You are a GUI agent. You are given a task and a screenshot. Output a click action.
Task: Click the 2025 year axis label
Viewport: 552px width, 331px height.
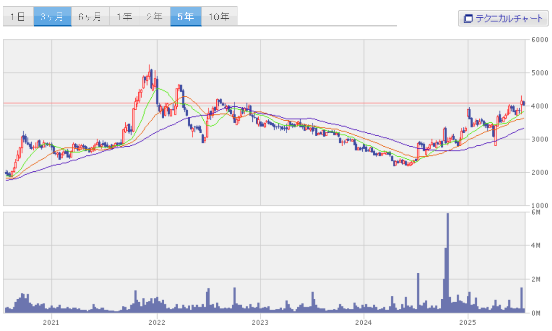point(468,322)
